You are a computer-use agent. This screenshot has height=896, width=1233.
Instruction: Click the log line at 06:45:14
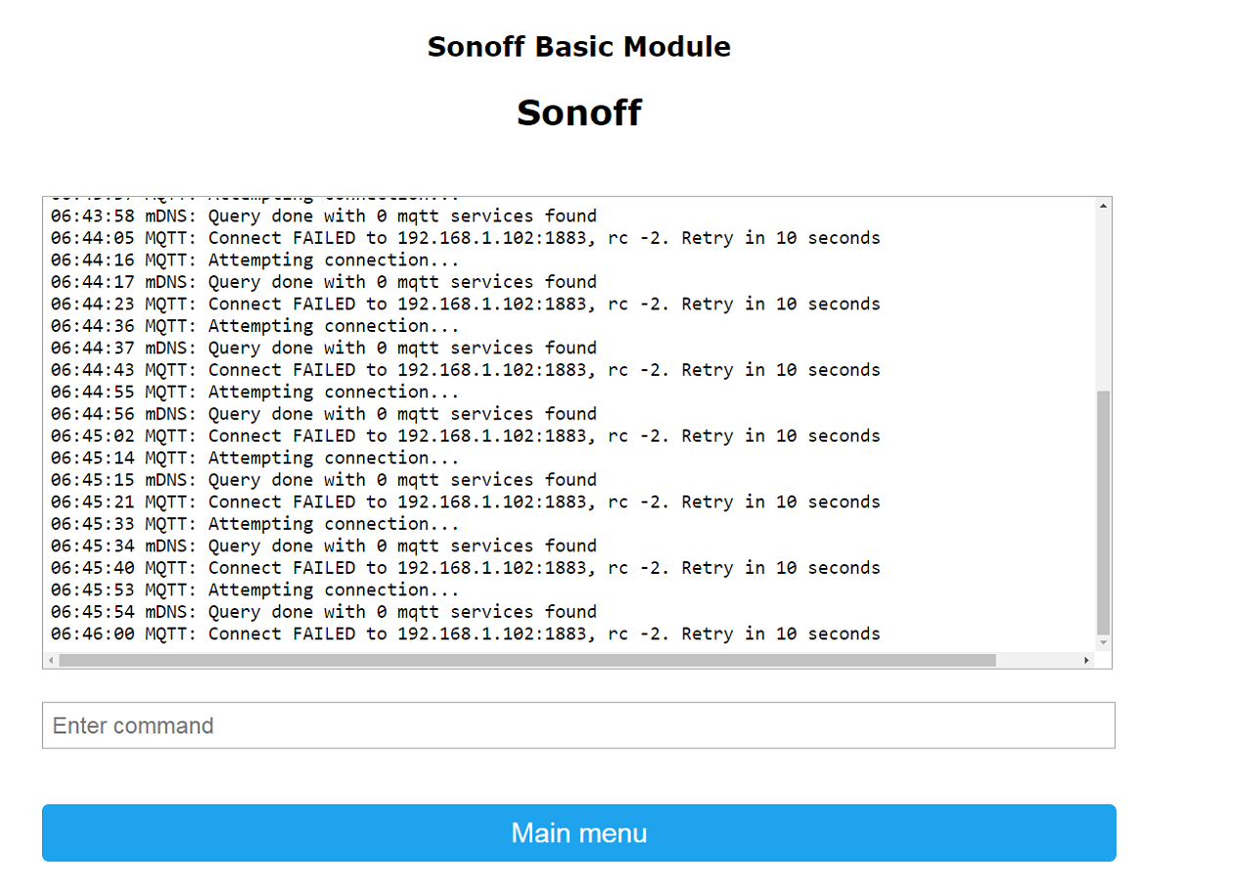tap(255, 457)
